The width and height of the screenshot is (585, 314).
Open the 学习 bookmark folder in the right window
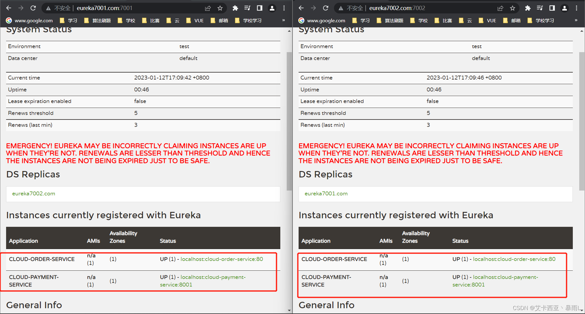pos(361,20)
